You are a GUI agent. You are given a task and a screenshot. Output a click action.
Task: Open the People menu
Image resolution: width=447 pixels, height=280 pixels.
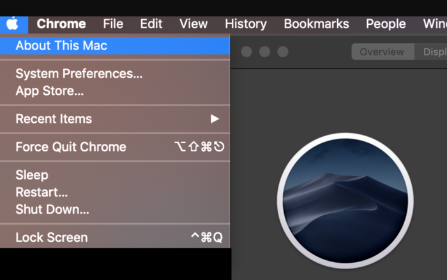tap(386, 24)
